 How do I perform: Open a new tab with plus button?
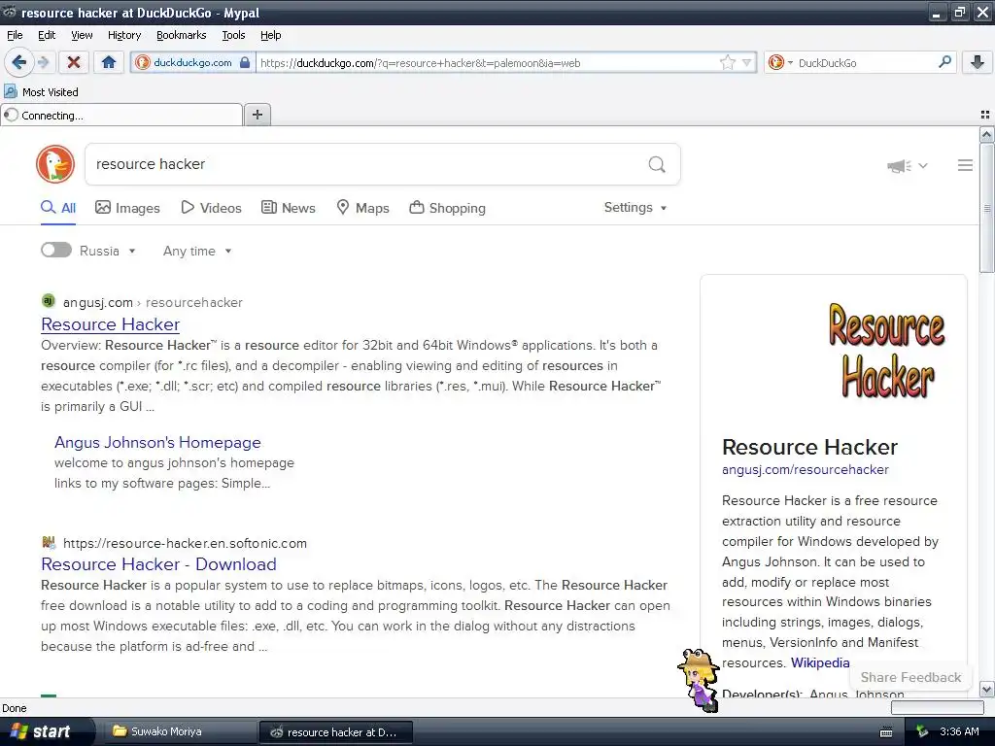pyautogui.click(x=257, y=115)
